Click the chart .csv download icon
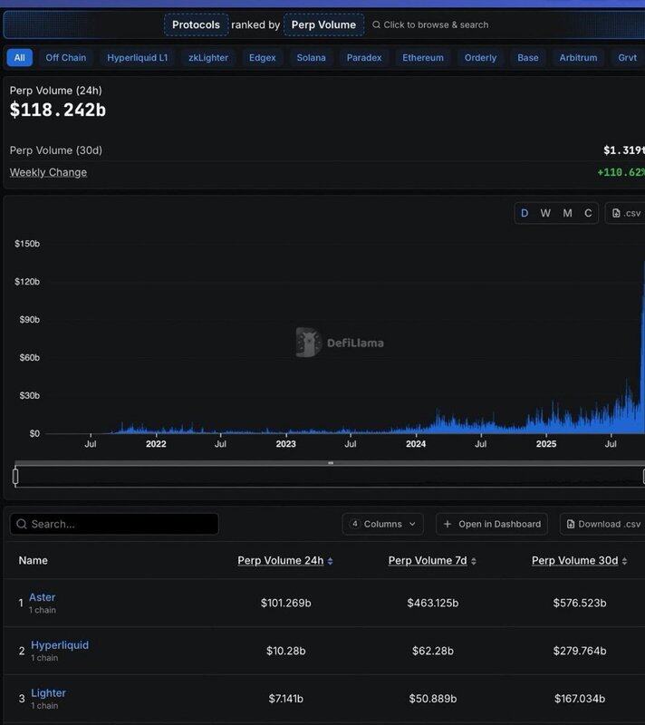645x725 pixels. click(617, 213)
